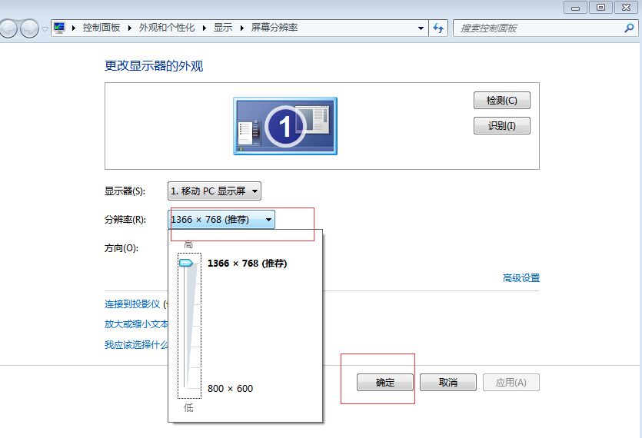Screen dimensions: 642x438
Task: Click the Control Panel icon in address bar
Action: (x=59, y=28)
